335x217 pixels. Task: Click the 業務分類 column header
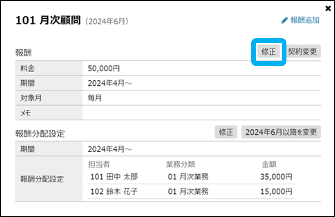click(x=181, y=164)
